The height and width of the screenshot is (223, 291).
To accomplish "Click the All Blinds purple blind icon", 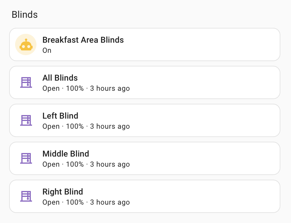I will (26, 82).
